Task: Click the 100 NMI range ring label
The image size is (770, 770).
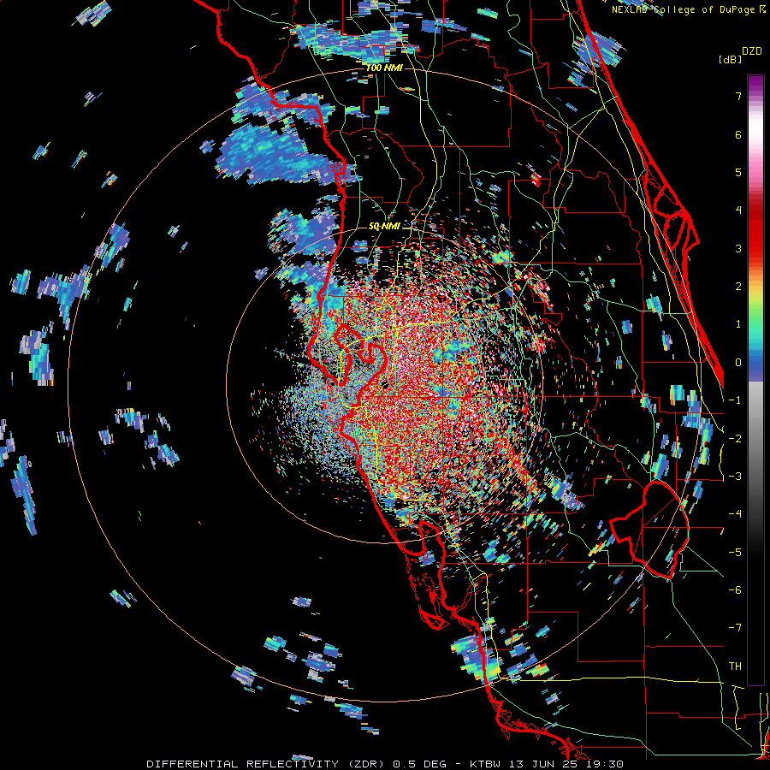Action: (x=384, y=68)
